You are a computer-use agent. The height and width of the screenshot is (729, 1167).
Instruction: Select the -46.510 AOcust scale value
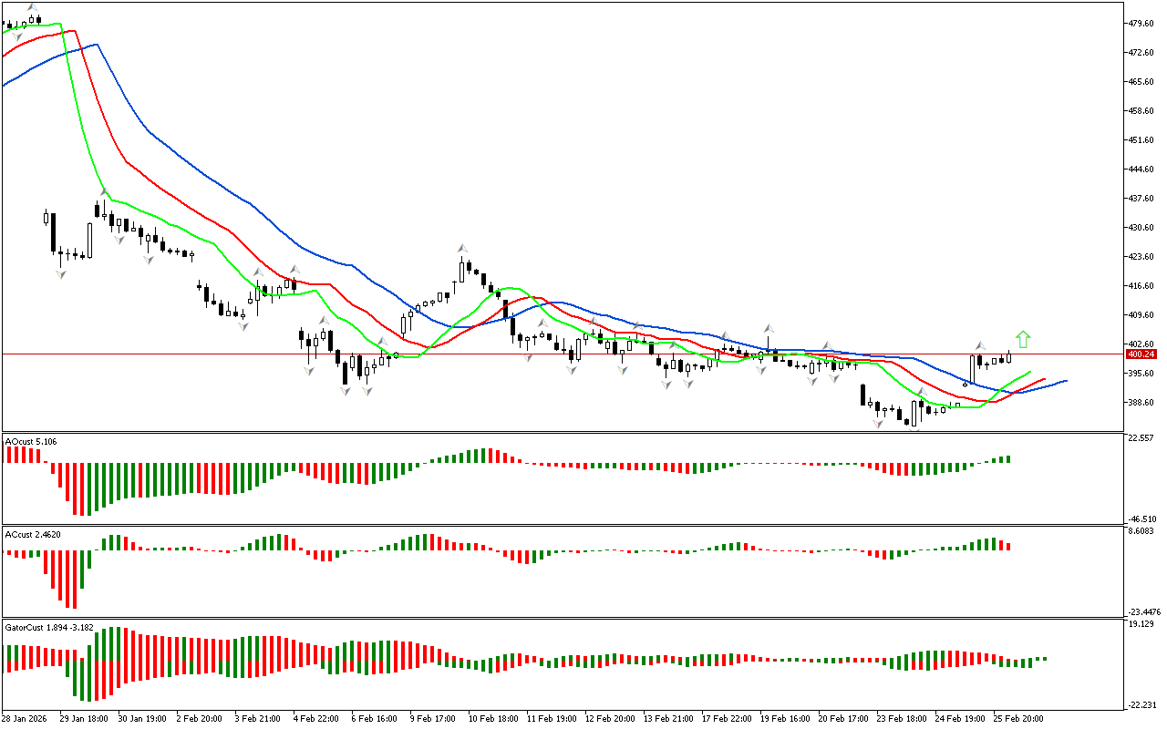[1141, 518]
